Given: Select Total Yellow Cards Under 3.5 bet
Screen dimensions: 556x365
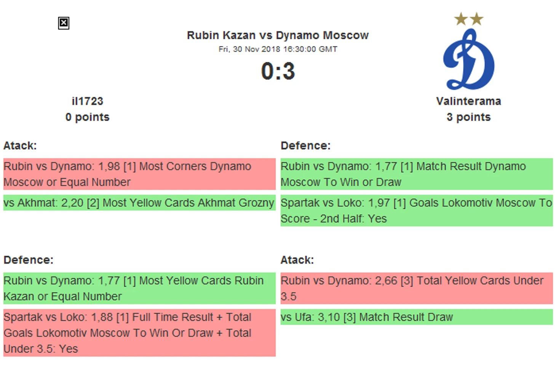Looking at the screenshot, I should tap(416, 288).
